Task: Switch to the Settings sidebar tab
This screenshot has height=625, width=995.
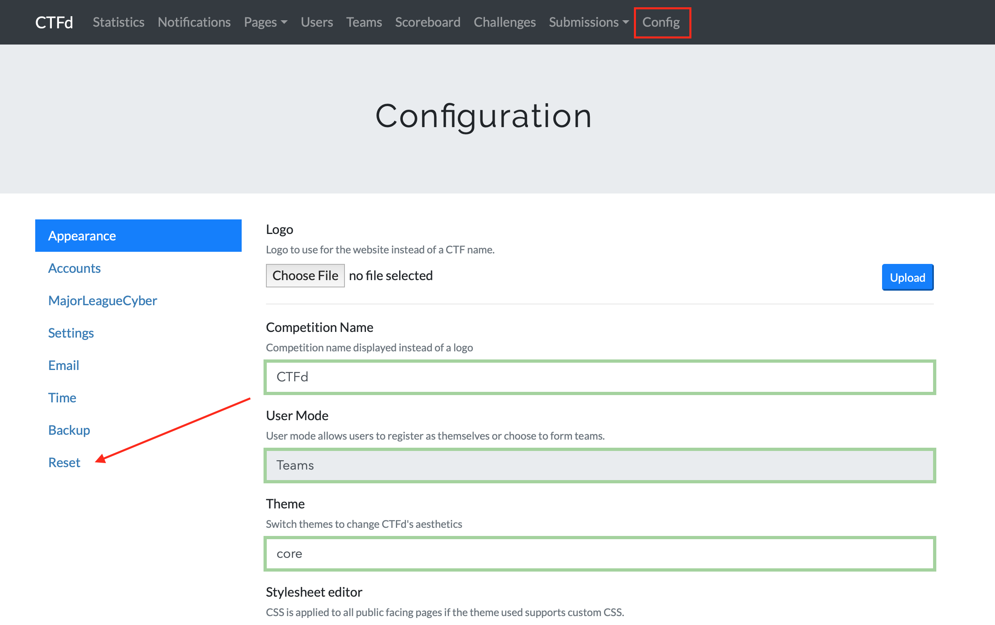Action: point(71,332)
